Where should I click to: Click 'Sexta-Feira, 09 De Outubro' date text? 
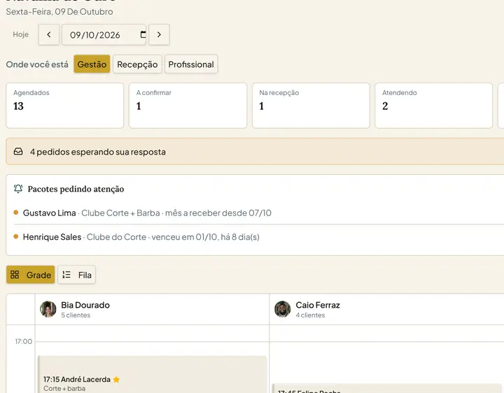point(59,12)
